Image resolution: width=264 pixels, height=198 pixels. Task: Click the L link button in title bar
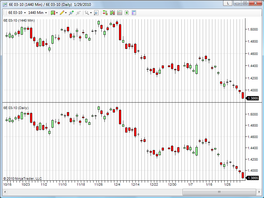pos(228,3)
